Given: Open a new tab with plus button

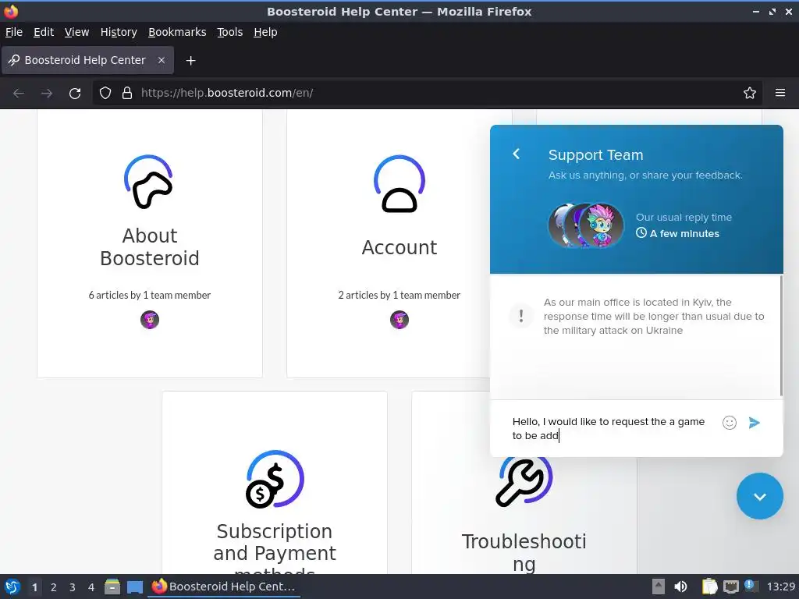Looking at the screenshot, I should pyautogui.click(x=190, y=61).
